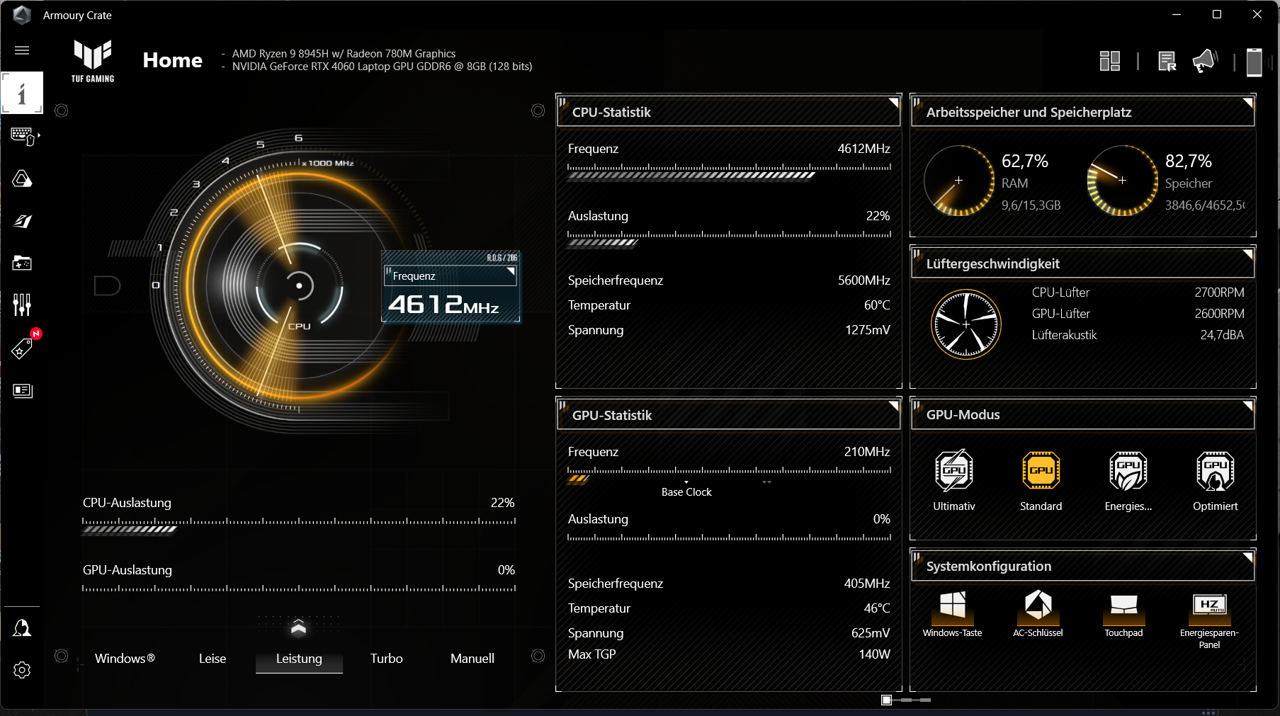Select the Energies... eco GPU mode
This screenshot has height=716, width=1280.
(1128, 480)
